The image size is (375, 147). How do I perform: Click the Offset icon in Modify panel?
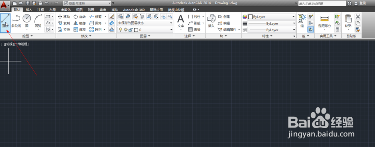pyautogui.click(x=112, y=30)
